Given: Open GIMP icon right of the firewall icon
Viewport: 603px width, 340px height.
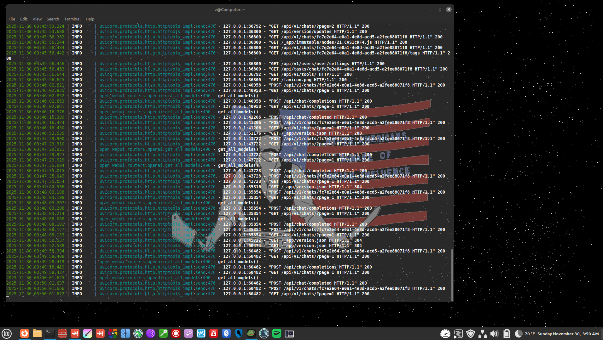Looking at the screenshot, I should pyautogui.click(x=75, y=333).
